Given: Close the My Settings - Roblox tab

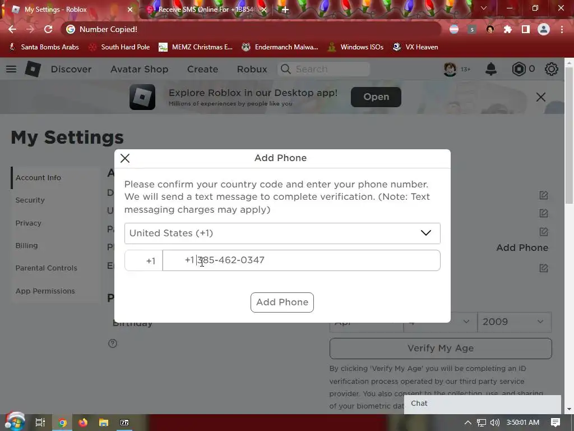Looking at the screenshot, I should pos(130,10).
